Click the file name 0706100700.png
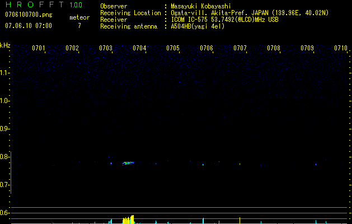 [x=29, y=15]
